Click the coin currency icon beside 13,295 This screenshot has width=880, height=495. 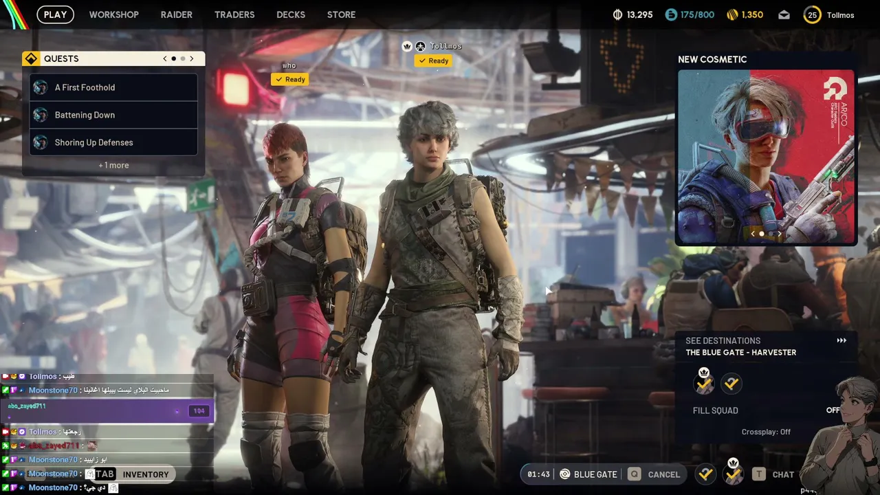(618, 14)
